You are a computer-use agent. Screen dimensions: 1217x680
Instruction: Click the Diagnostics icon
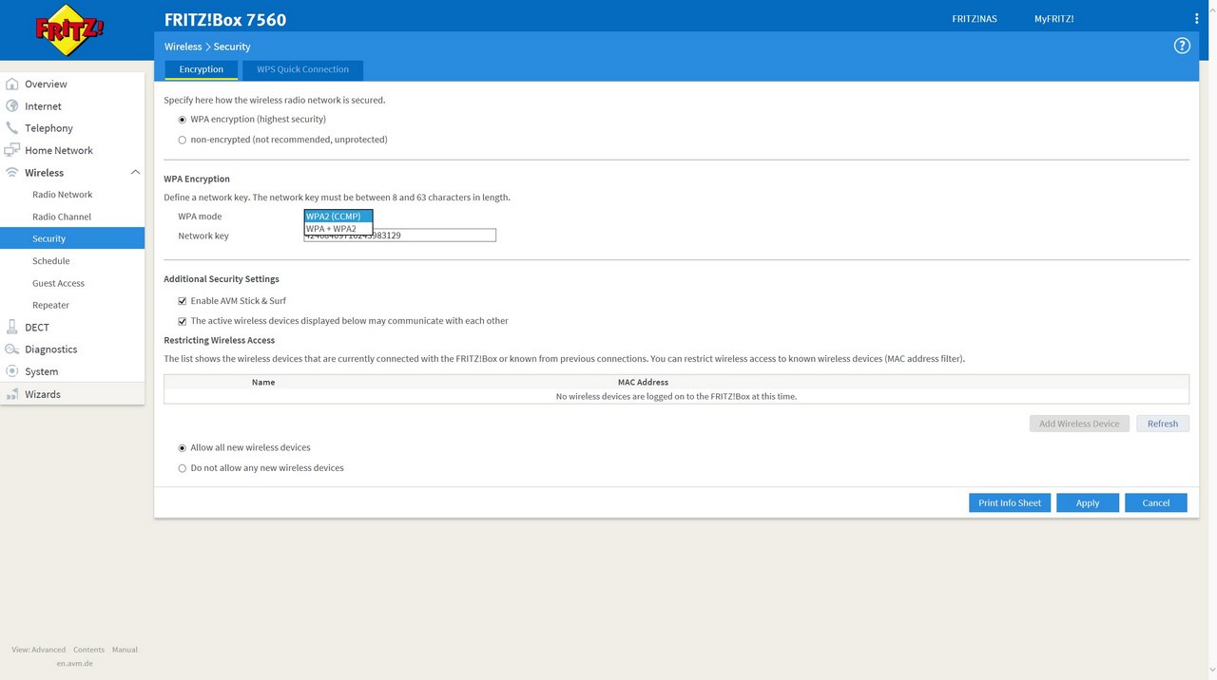coord(12,349)
